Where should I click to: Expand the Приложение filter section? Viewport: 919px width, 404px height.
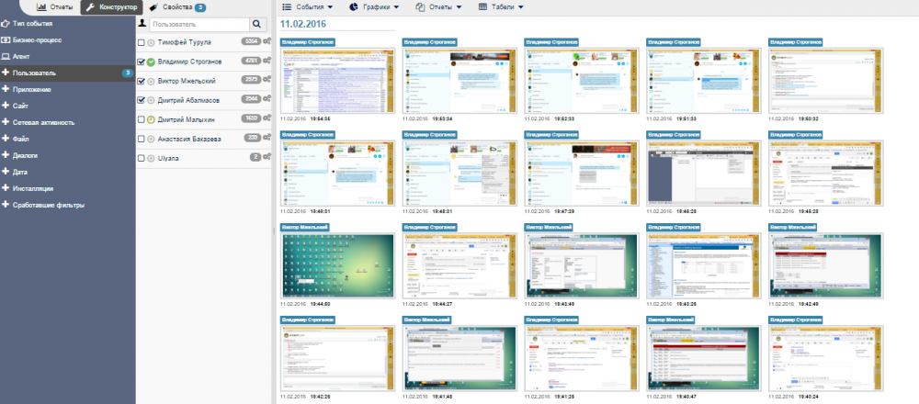pyautogui.click(x=67, y=90)
